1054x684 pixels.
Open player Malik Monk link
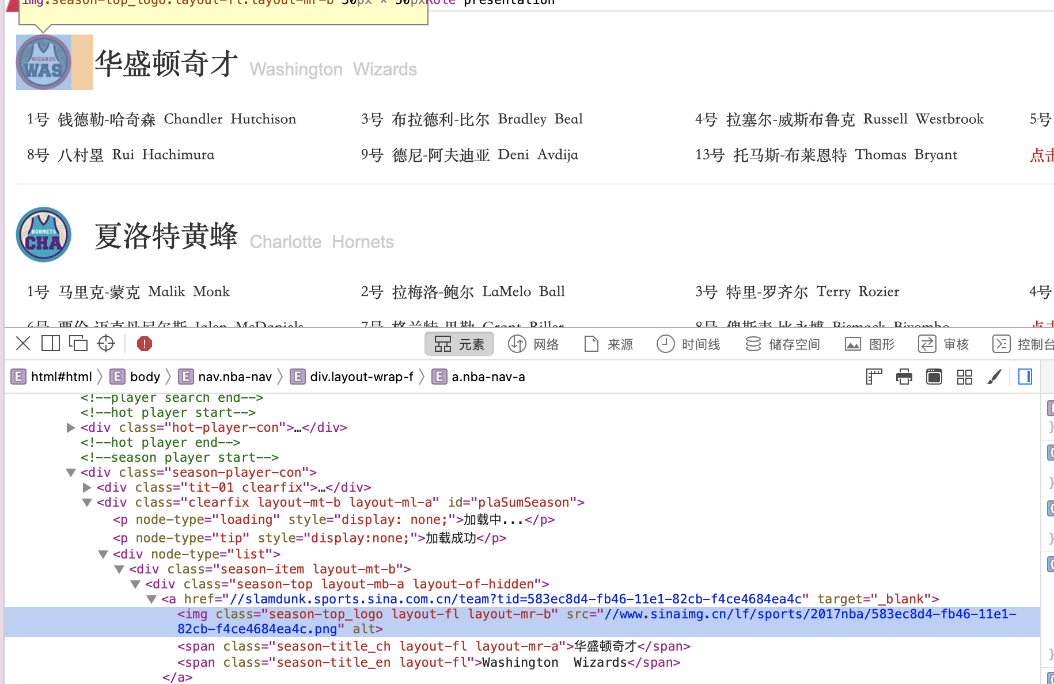pos(128,292)
